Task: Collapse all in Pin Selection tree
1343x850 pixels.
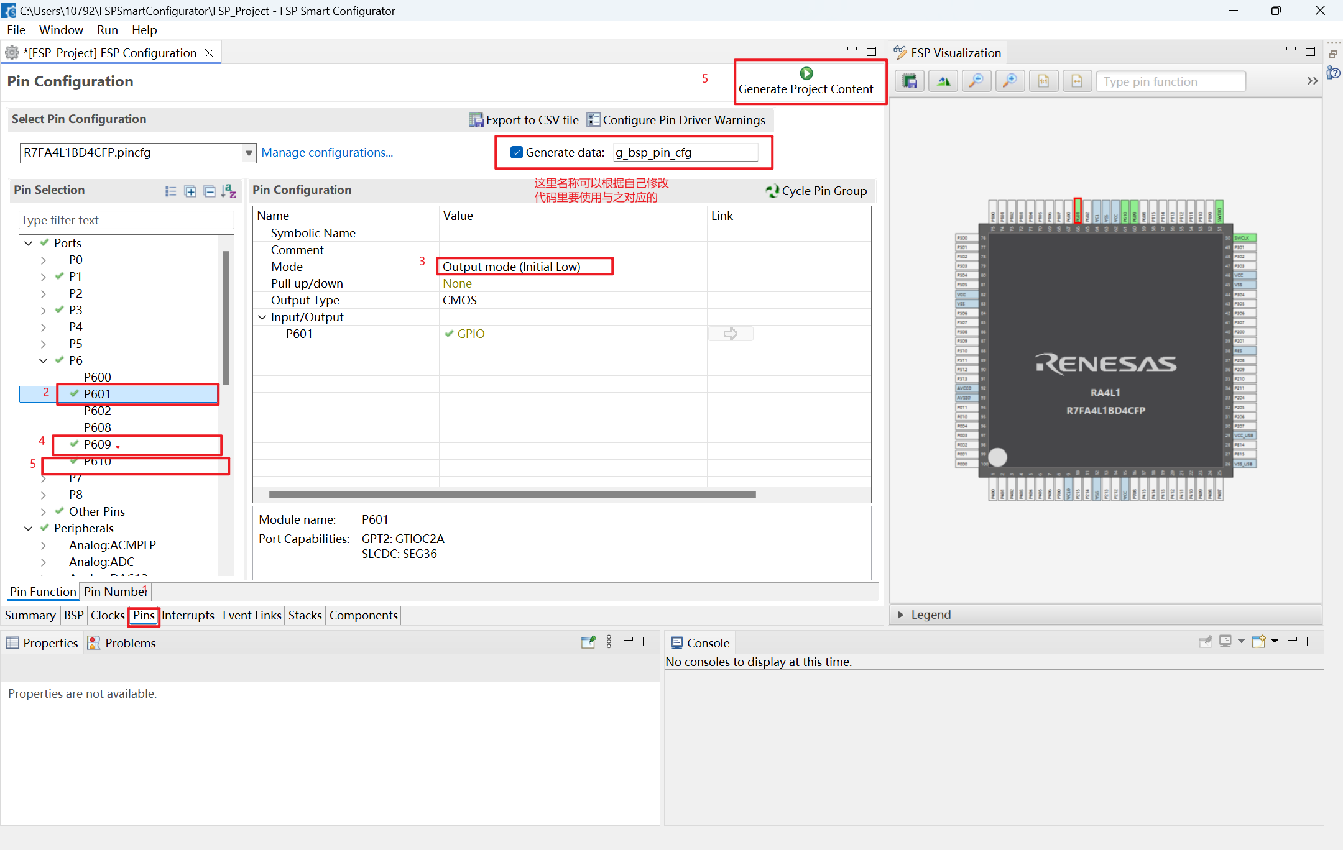Action: click(210, 191)
